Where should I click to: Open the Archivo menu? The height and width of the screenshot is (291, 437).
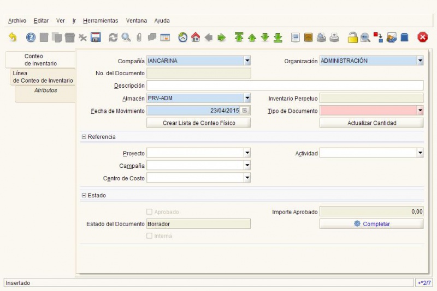coord(17,21)
